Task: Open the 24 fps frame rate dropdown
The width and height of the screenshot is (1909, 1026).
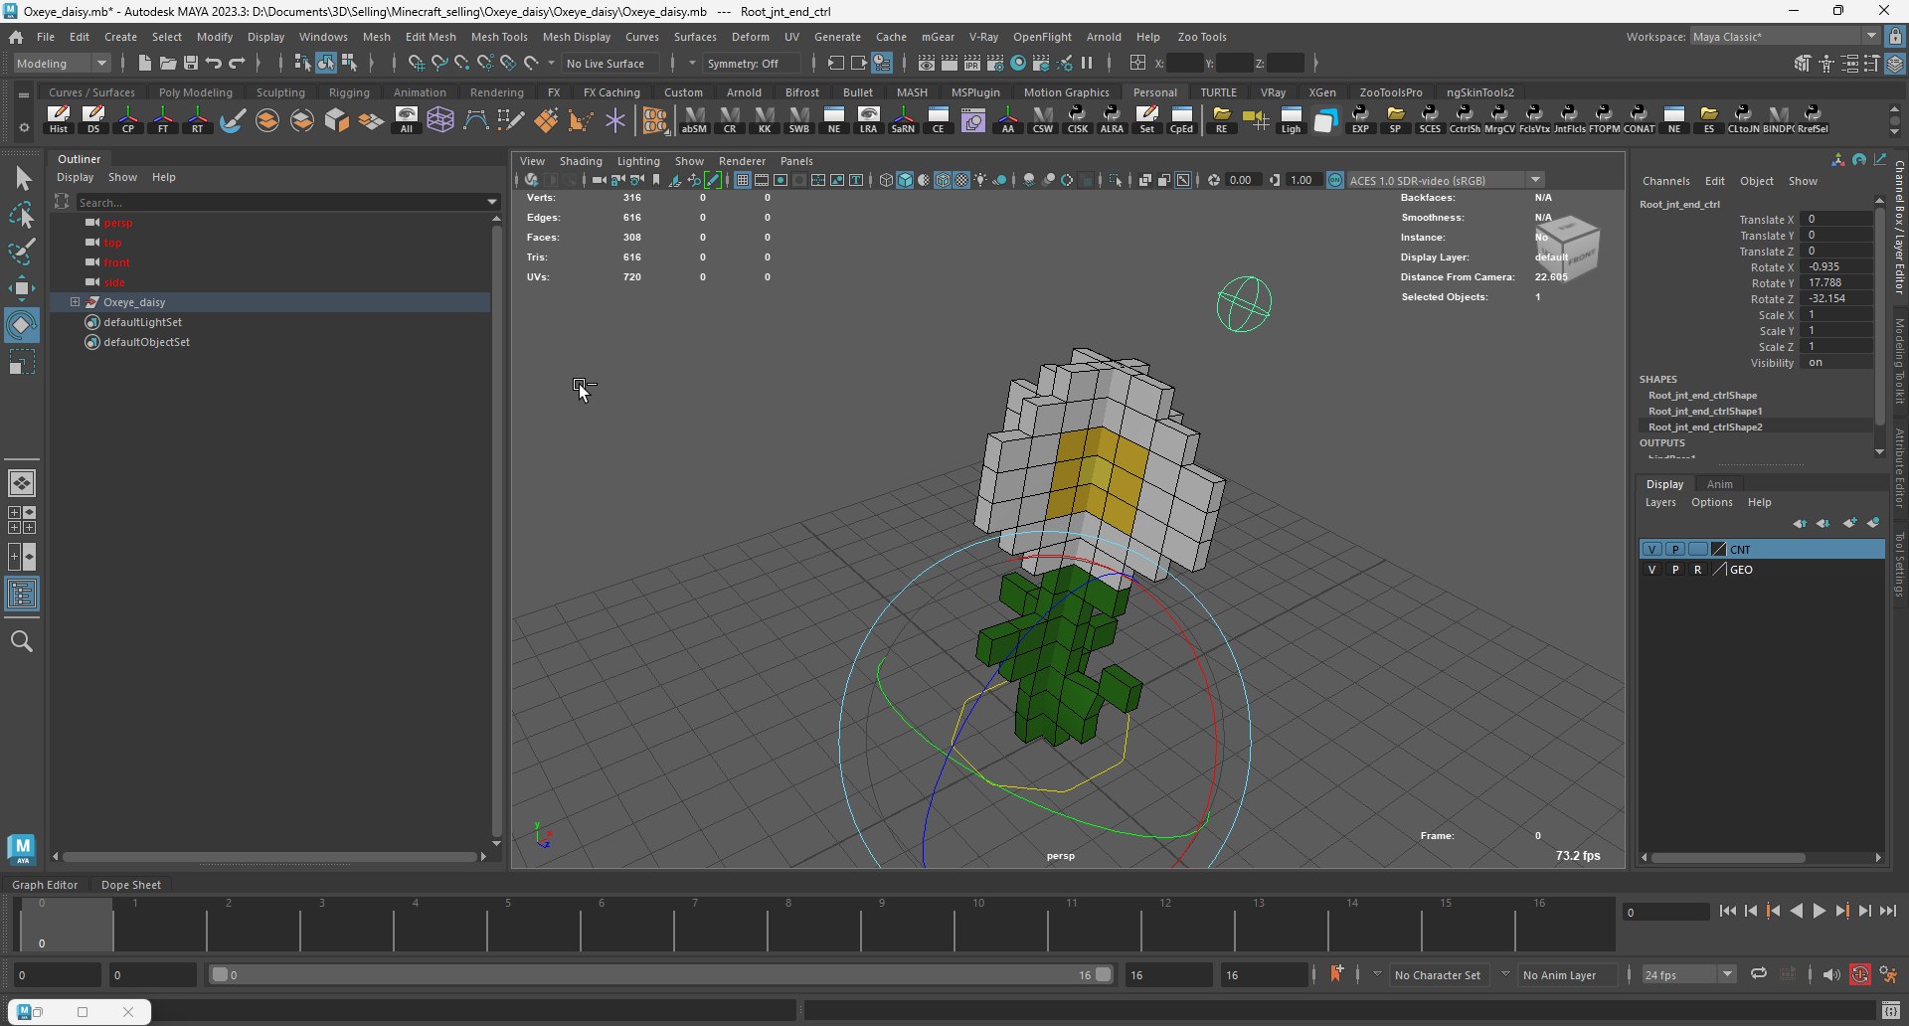Action: [1687, 974]
